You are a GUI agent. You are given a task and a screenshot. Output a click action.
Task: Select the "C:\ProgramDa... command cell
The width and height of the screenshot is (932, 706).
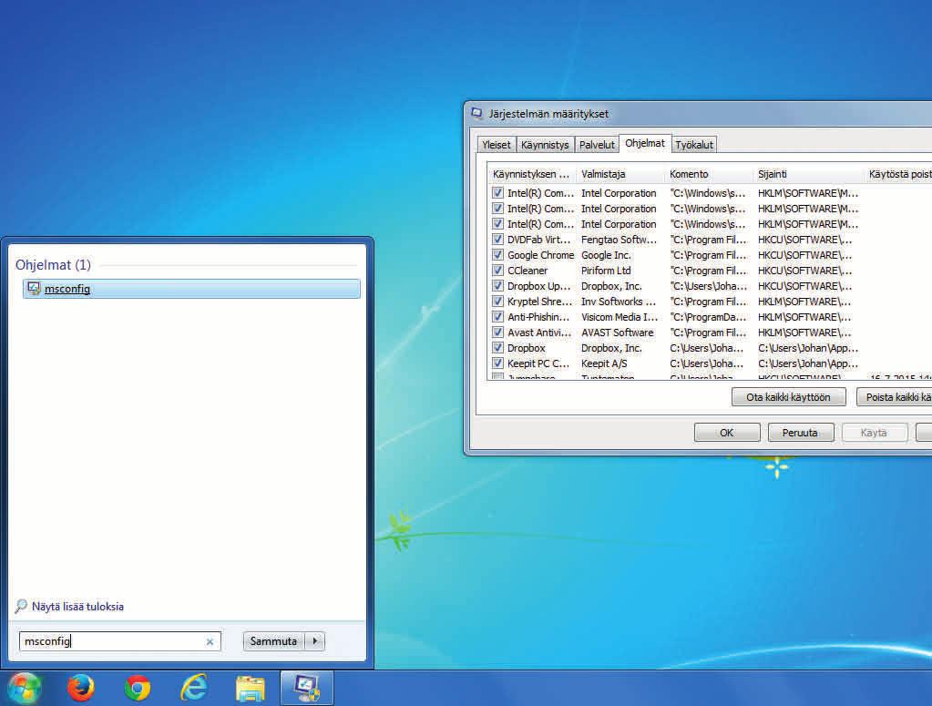[708, 317]
